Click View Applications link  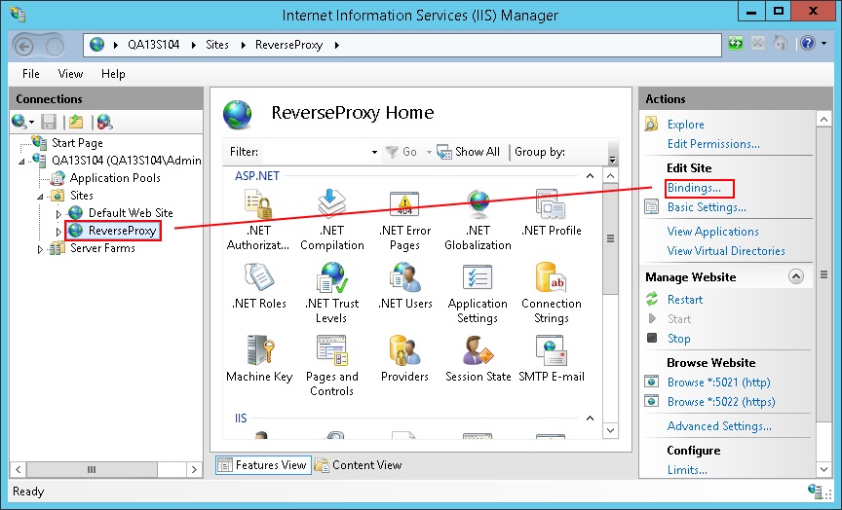click(712, 231)
